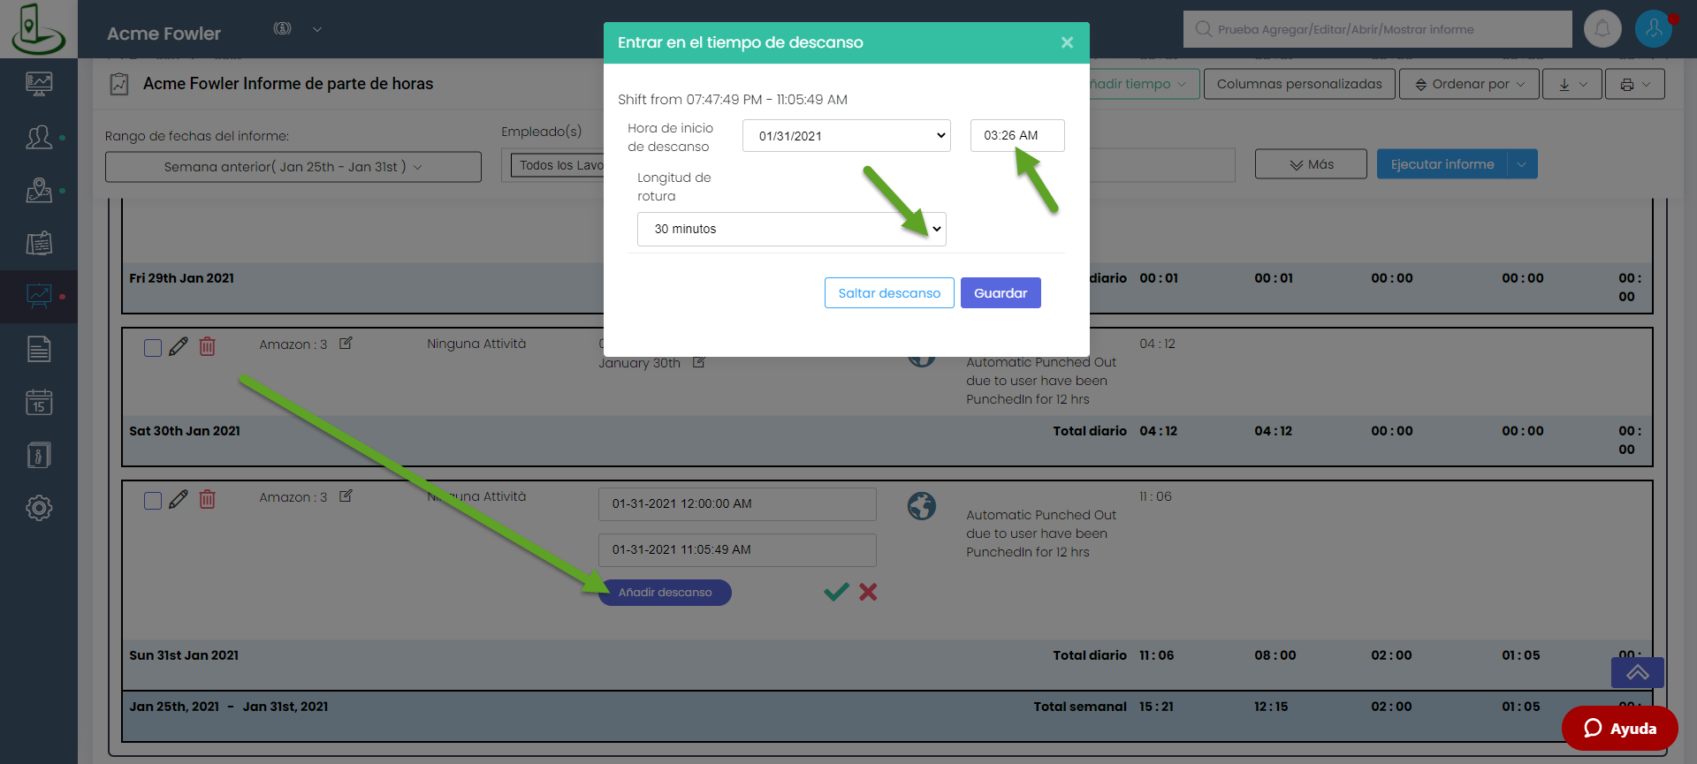
Task: Click the notification bell icon
Action: [x=1602, y=29]
